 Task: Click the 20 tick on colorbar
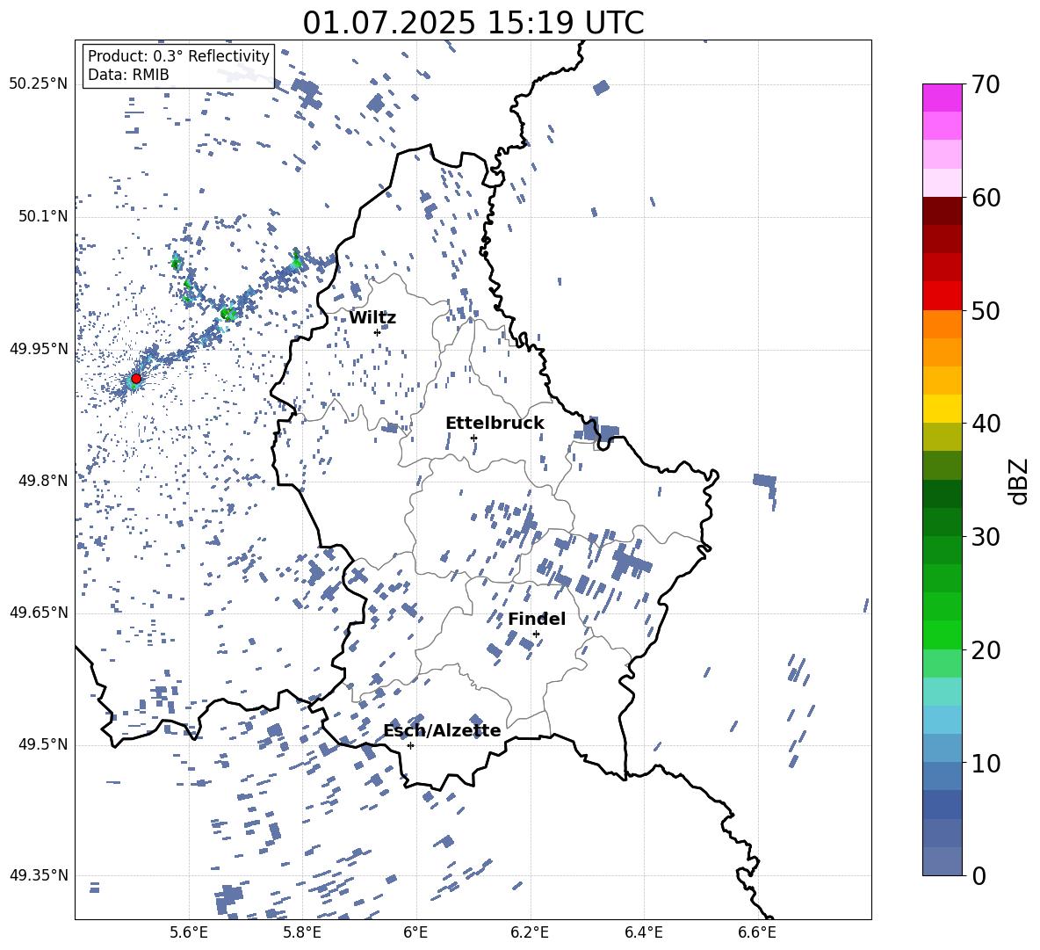point(986,649)
